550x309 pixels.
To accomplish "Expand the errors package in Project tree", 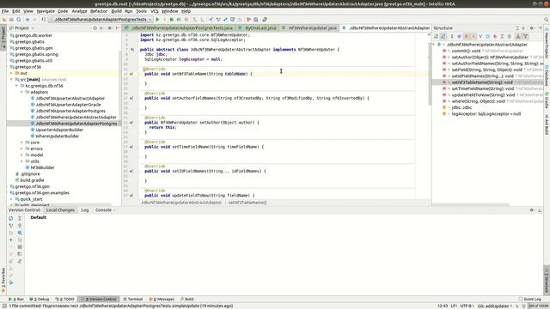I will coord(21,148).
